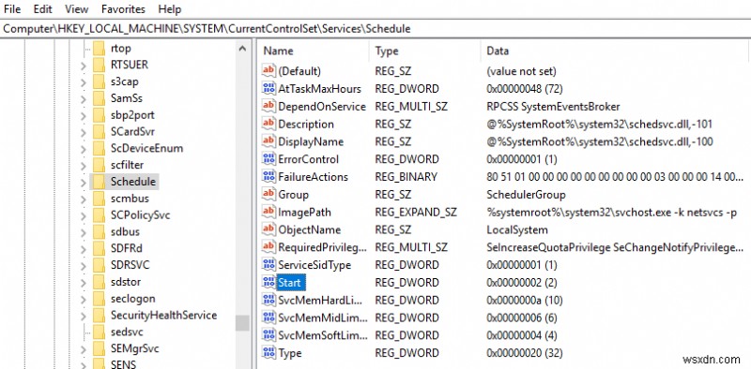Click the sedsvc folder icon
The width and height of the screenshot is (751, 369).
pos(99,332)
